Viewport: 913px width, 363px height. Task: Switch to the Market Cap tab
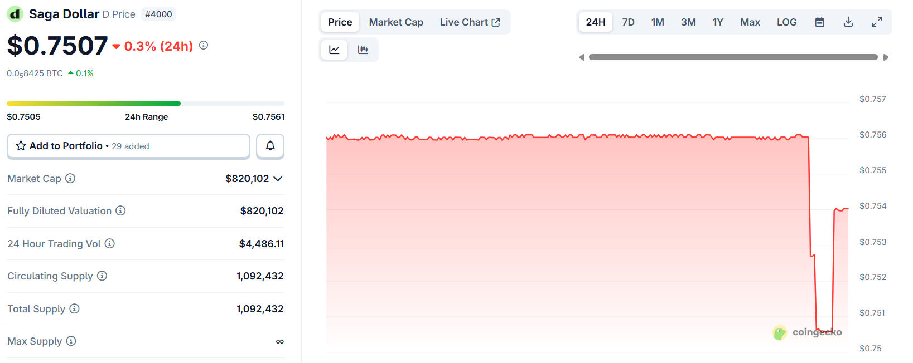(396, 22)
